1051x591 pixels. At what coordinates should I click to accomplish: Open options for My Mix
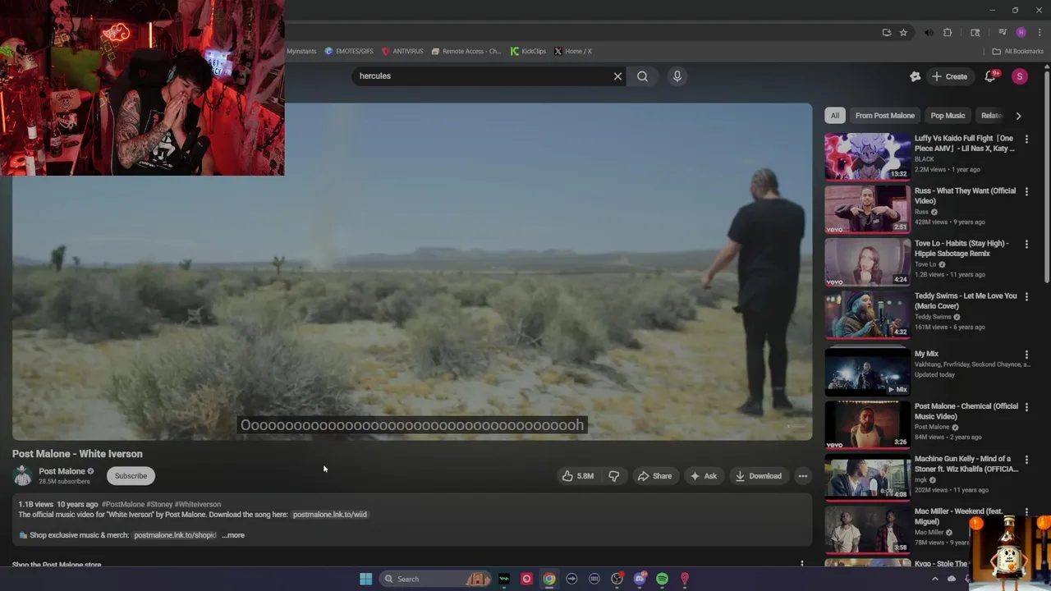(1026, 354)
